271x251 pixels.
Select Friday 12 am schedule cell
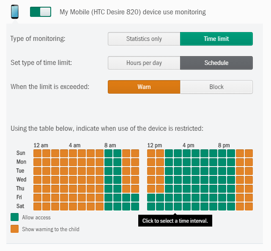pos(38,197)
